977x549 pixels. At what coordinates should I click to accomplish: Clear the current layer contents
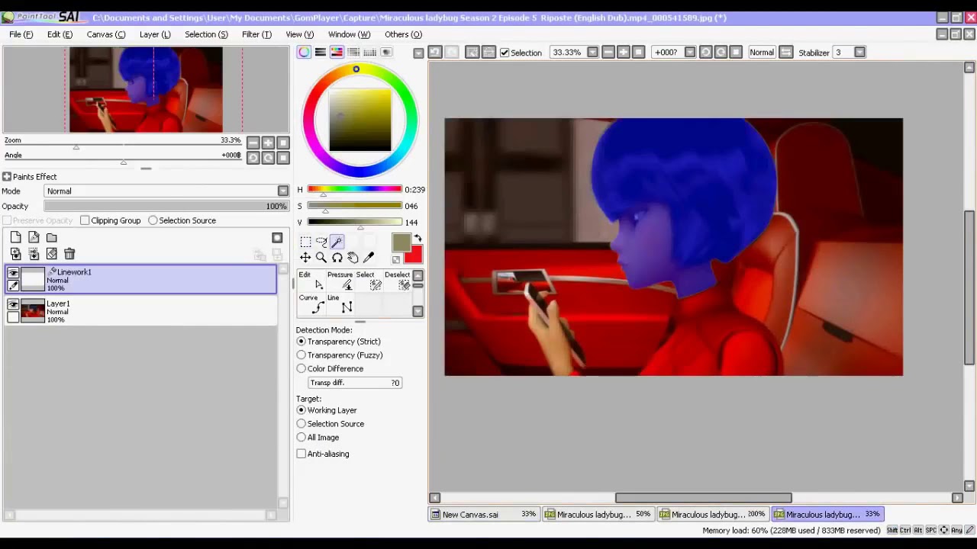tap(51, 254)
